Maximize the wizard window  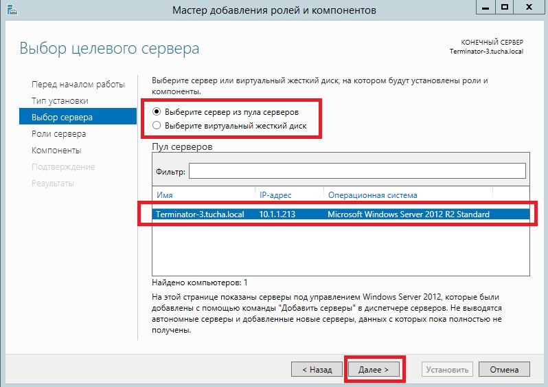(504, 8)
